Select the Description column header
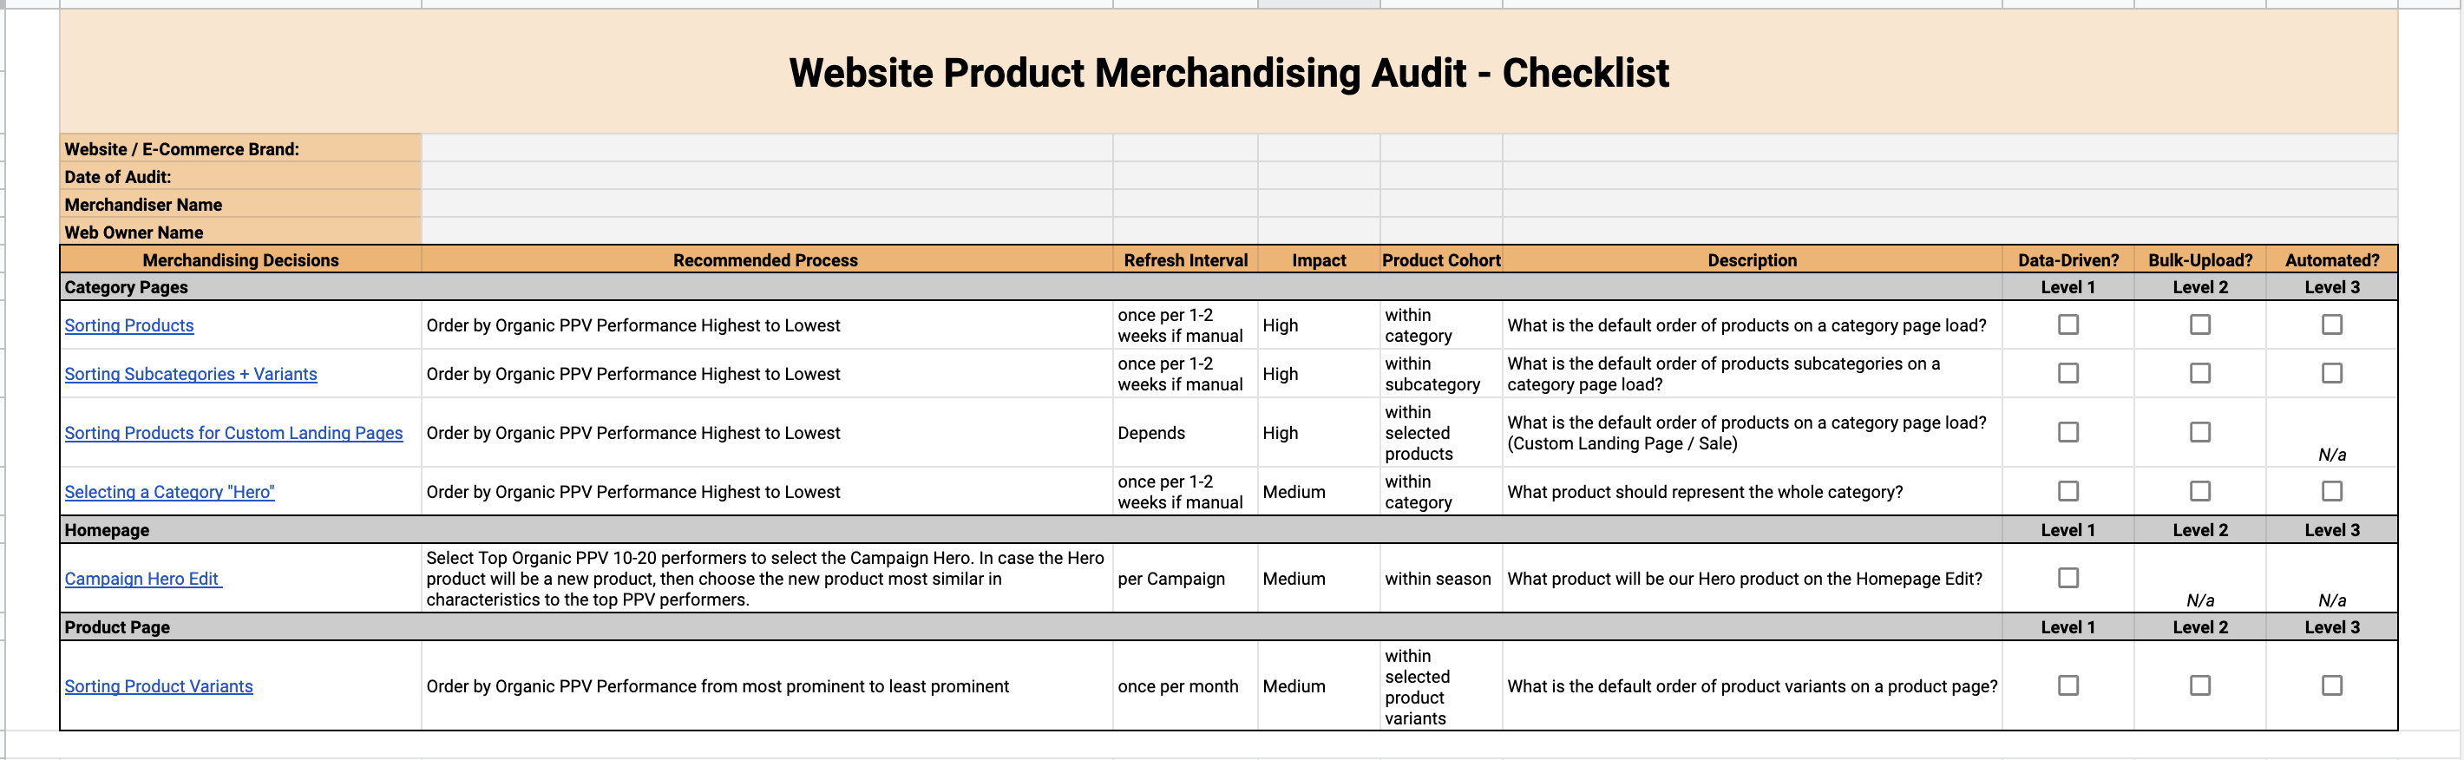Image resolution: width=2464 pixels, height=760 pixels. click(x=1753, y=260)
